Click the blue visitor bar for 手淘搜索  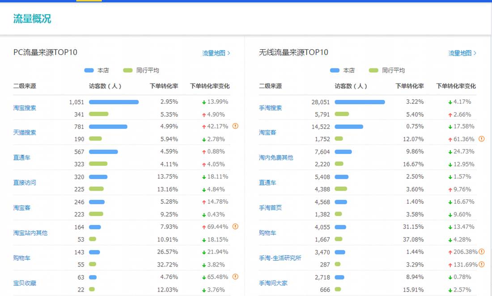pos(360,102)
